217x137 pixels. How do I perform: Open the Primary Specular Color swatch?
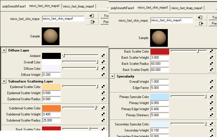(x=160, y=97)
